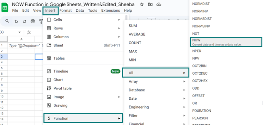Expand the Cells submenu
This screenshot has width=263, height=125.
coord(84,20)
